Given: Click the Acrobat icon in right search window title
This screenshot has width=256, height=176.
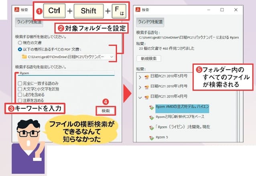Looking at the screenshot, I should [x=138, y=10].
